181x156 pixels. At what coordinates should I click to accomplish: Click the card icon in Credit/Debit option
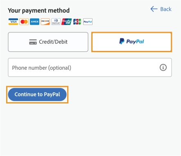point(33,42)
